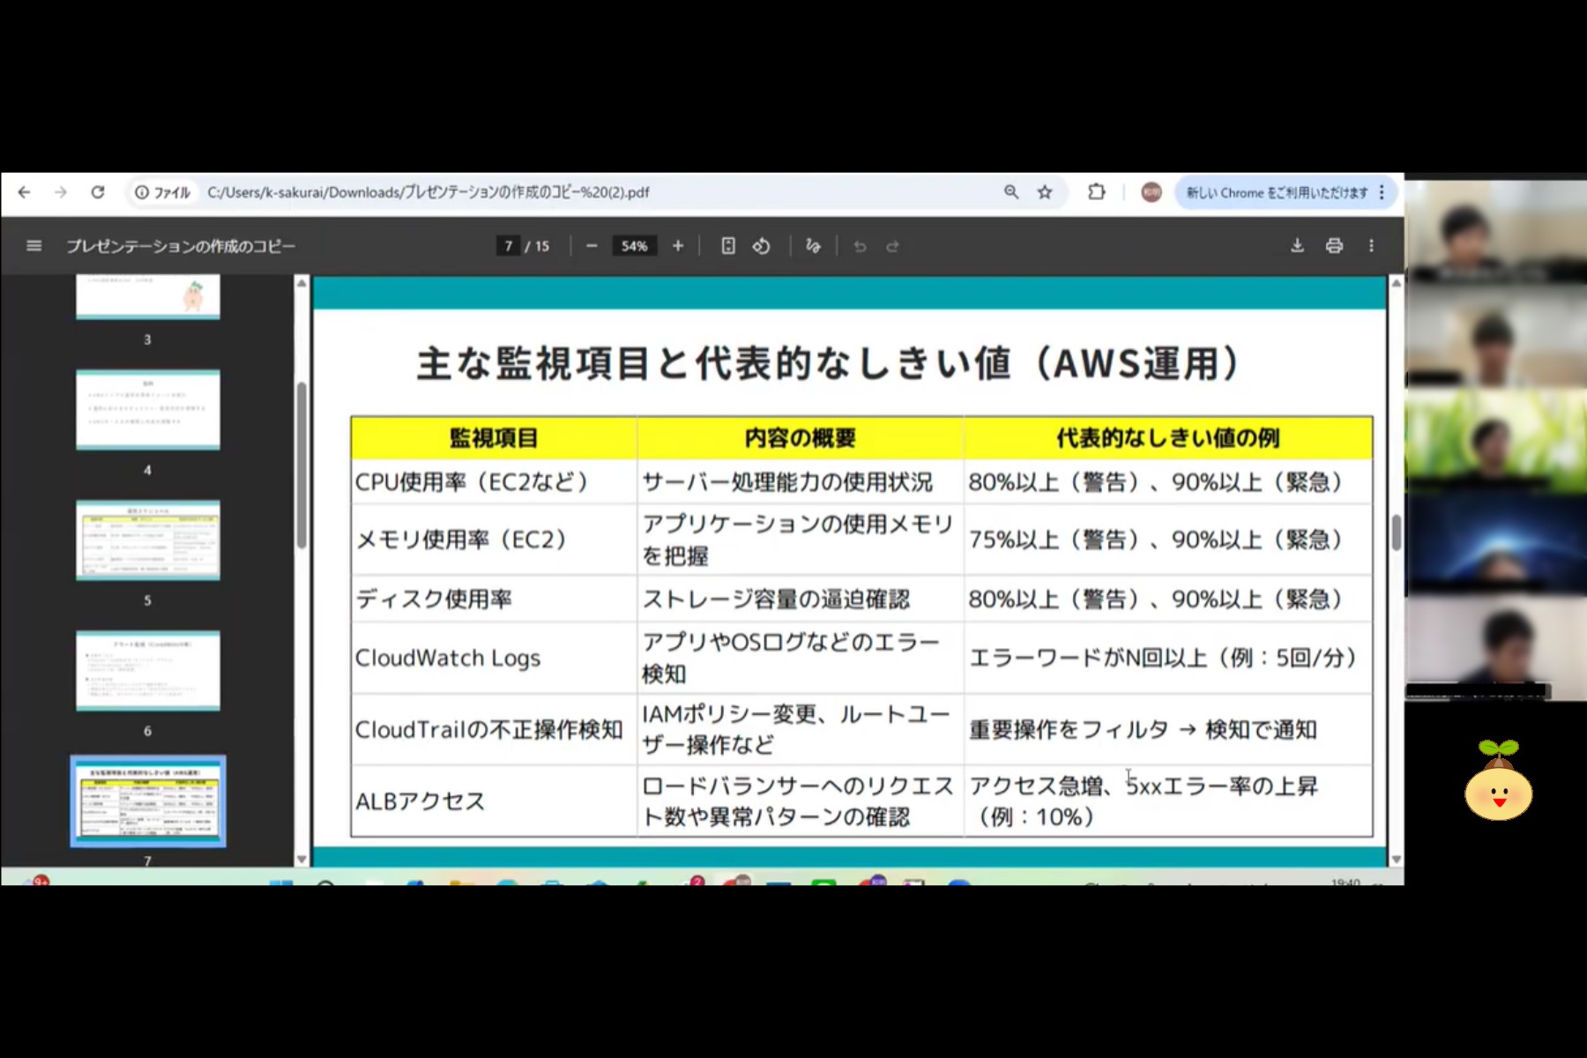This screenshot has height=1058, width=1587.
Task: Reload the PDF page
Action: tap(98, 192)
